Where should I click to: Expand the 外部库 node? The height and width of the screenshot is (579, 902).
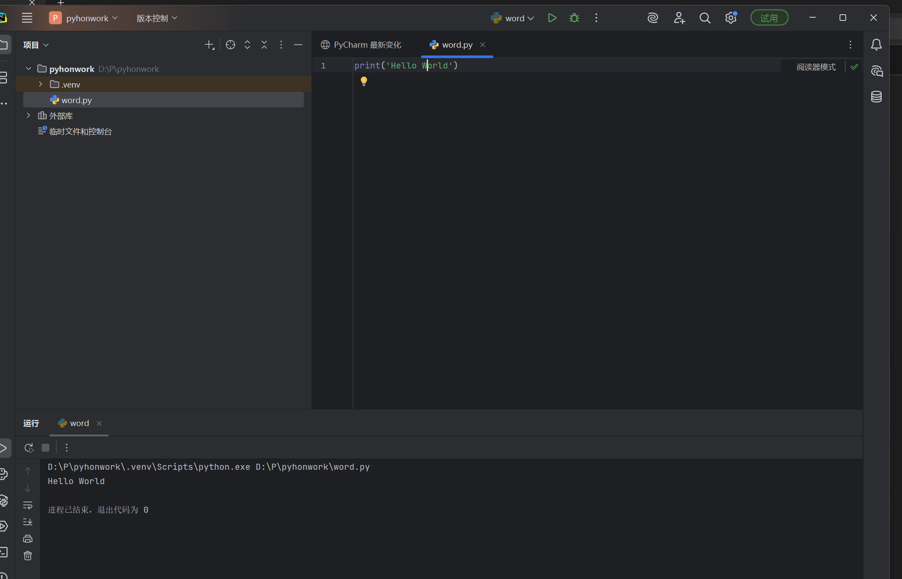click(x=29, y=115)
